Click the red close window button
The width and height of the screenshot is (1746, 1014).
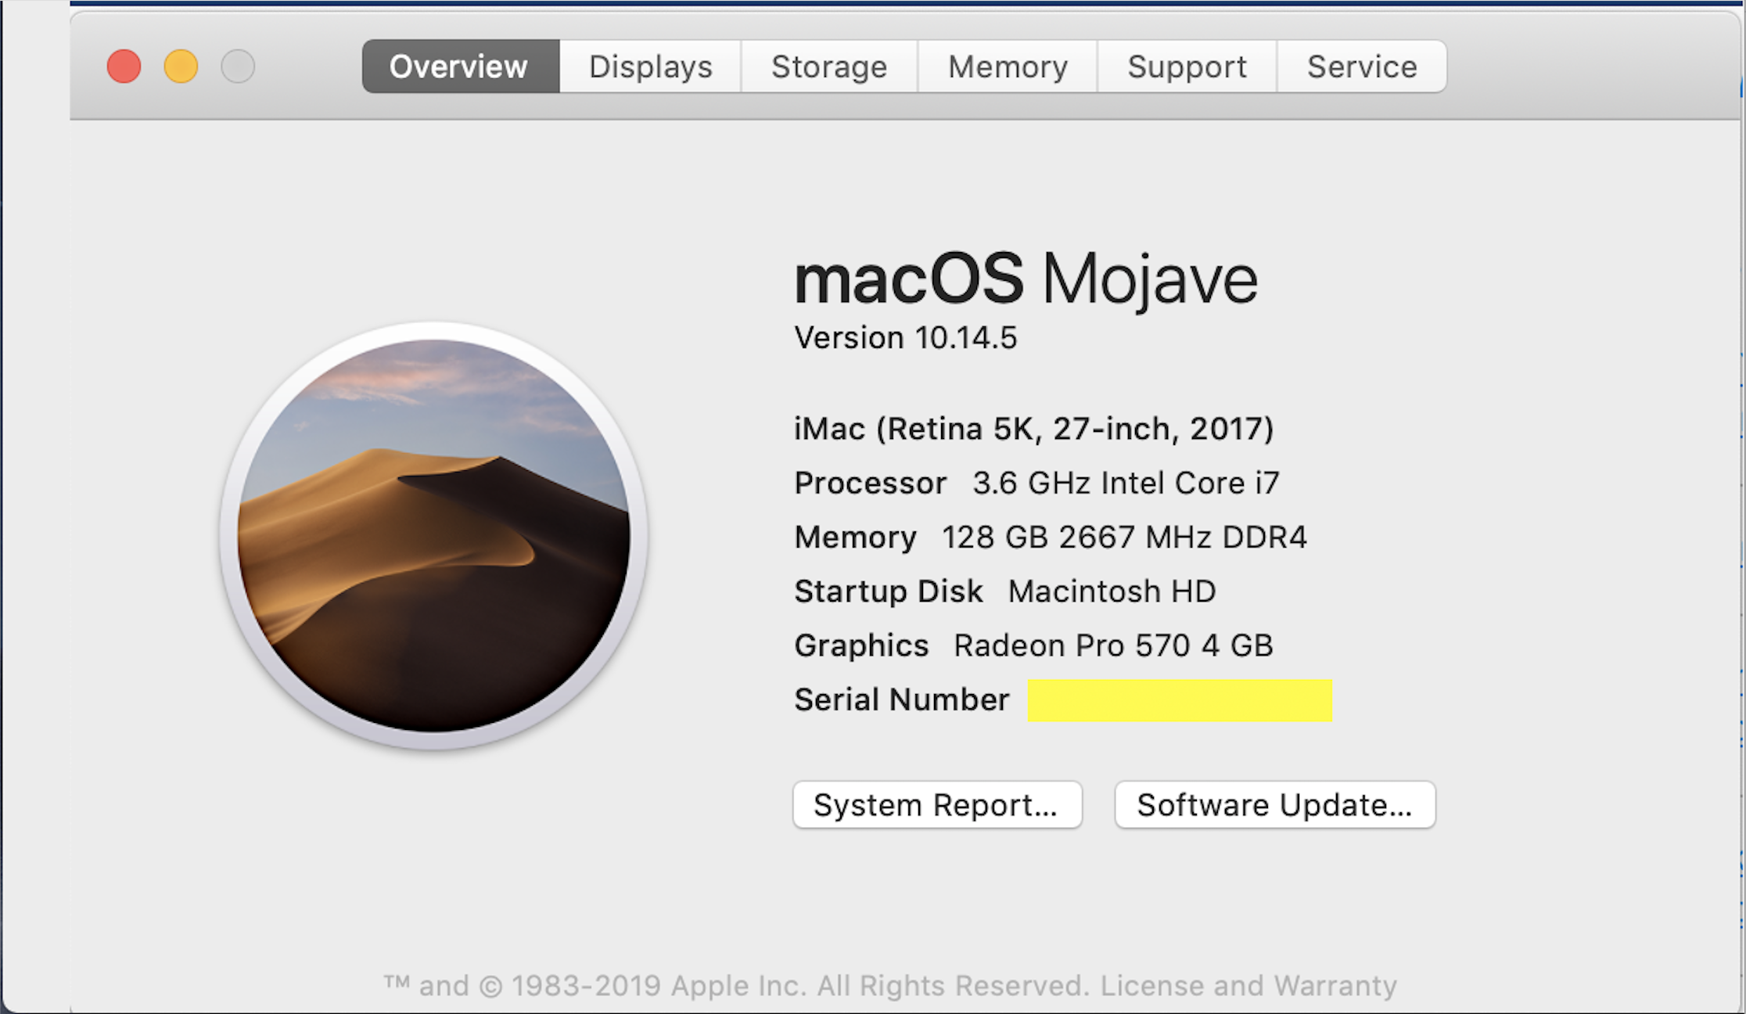coord(124,67)
